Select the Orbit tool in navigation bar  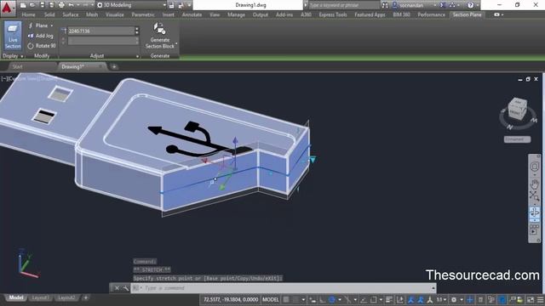point(535,212)
